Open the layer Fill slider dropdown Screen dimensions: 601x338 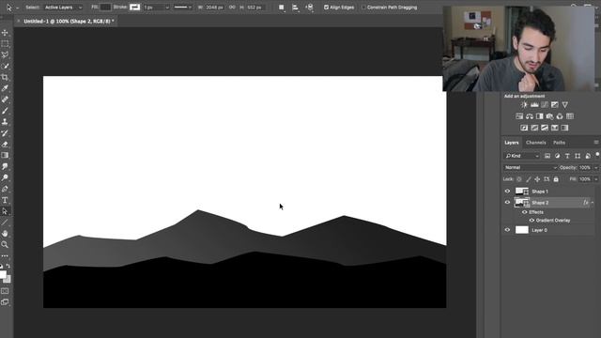coord(595,179)
